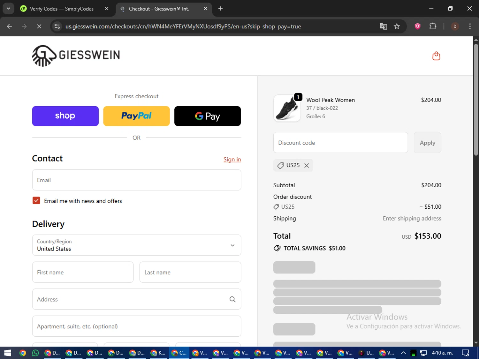Open the shopping bag cart icon
The width and height of the screenshot is (479, 359).
click(436, 56)
